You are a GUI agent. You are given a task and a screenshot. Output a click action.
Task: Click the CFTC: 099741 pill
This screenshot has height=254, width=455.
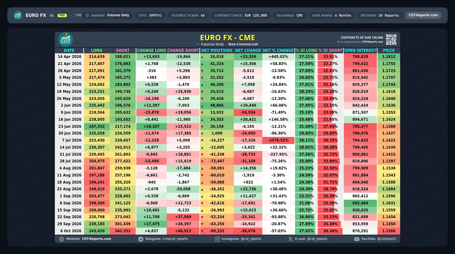150,15
